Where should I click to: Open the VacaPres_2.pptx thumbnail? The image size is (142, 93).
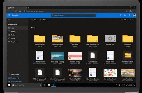[x=128, y=73]
